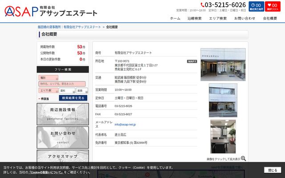Open 沿線検索 menu item
This screenshot has height=178, width=285.
[x=195, y=18]
